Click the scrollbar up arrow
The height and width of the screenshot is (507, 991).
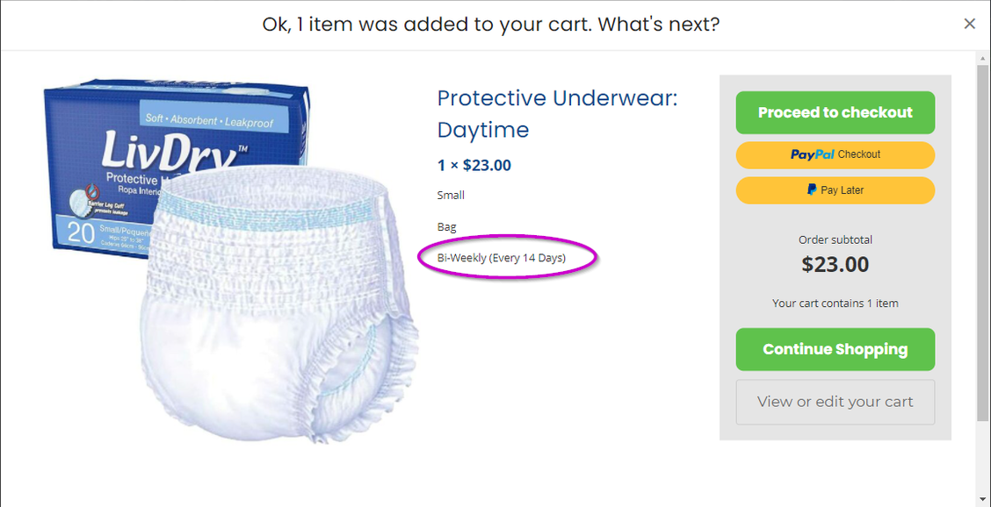click(983, 58)
